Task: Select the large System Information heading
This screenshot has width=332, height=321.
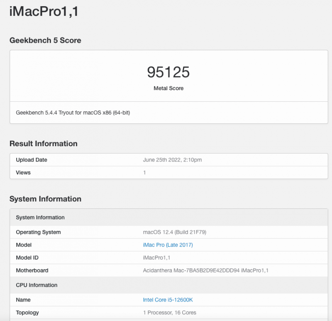Action: [45, 199]
